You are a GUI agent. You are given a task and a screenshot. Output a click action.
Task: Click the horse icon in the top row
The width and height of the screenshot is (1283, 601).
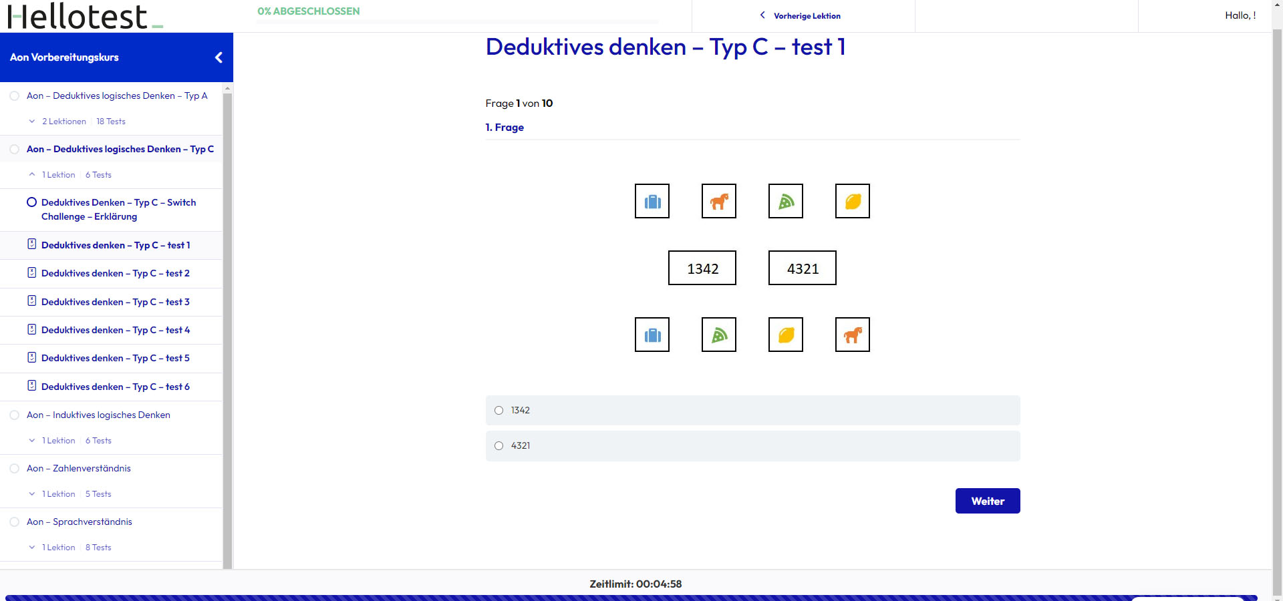point(719,201)
